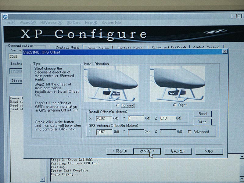Click the Install Offset Z input field
Screen dimensions: 244x183
[x=167, y=118]
